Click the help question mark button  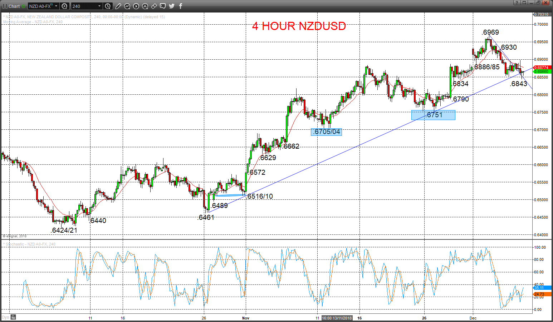[x=517, y=3]
